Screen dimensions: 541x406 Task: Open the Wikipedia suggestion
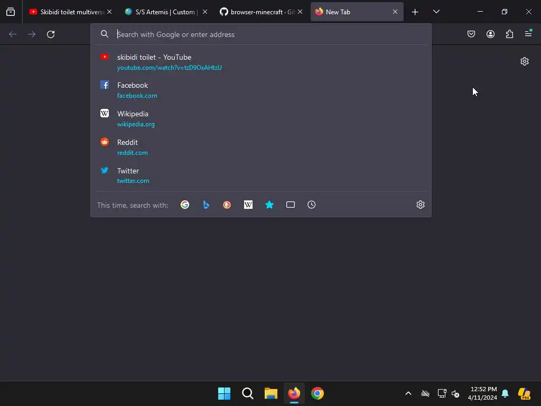click(x=261, y=118)
